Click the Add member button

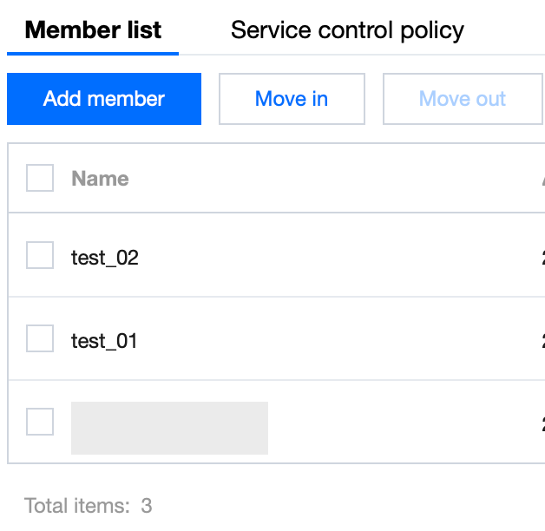[104, 99]
